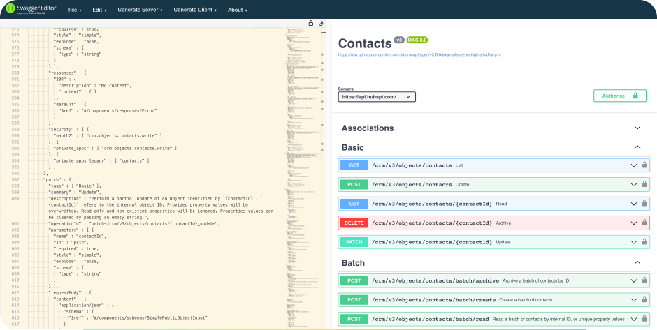This screenshot has width=657, height=330.
Task: Click PATCH method badge for Update
Action: click(354, 242)
